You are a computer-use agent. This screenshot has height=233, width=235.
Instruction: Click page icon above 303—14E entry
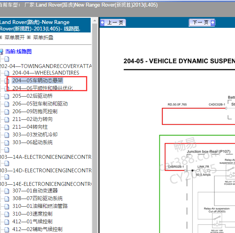(7, 177)
